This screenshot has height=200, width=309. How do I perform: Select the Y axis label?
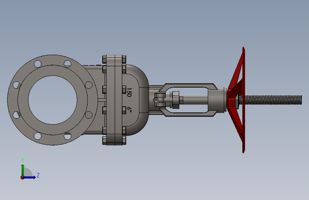coord(22,160)
